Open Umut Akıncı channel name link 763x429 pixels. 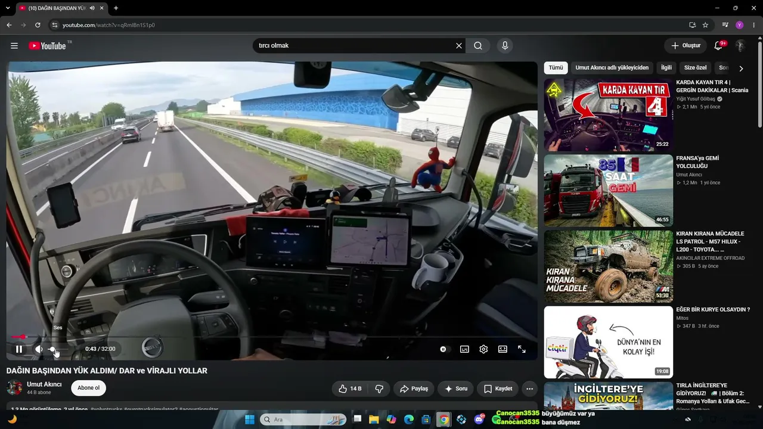point(44,384)
